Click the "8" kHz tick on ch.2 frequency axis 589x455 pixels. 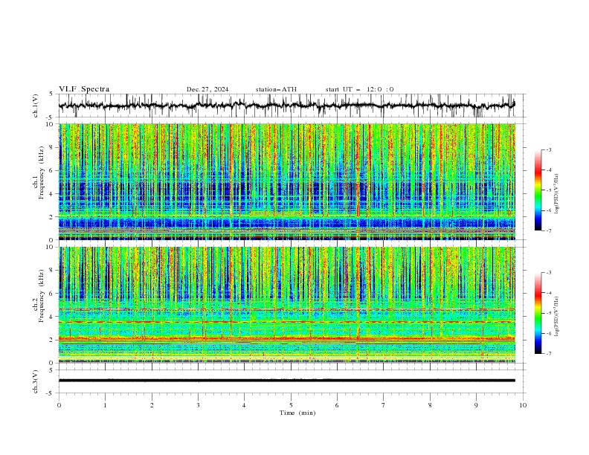coord(52,271)
